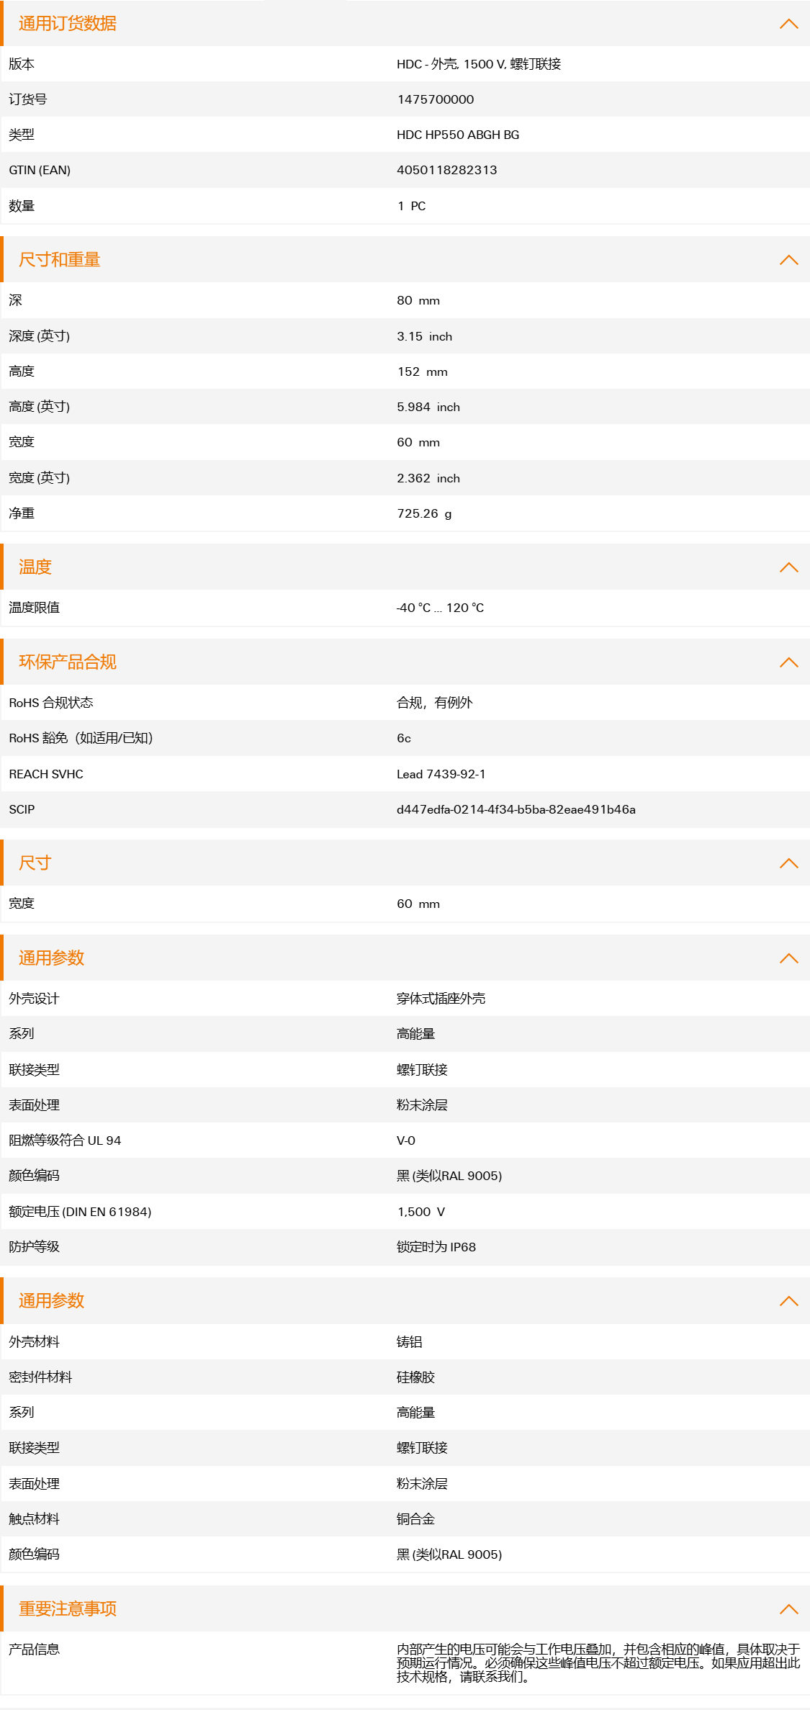Click the GTIN (EAN) label
This screenshot has height=1710, width=810.
coord(40,170)
